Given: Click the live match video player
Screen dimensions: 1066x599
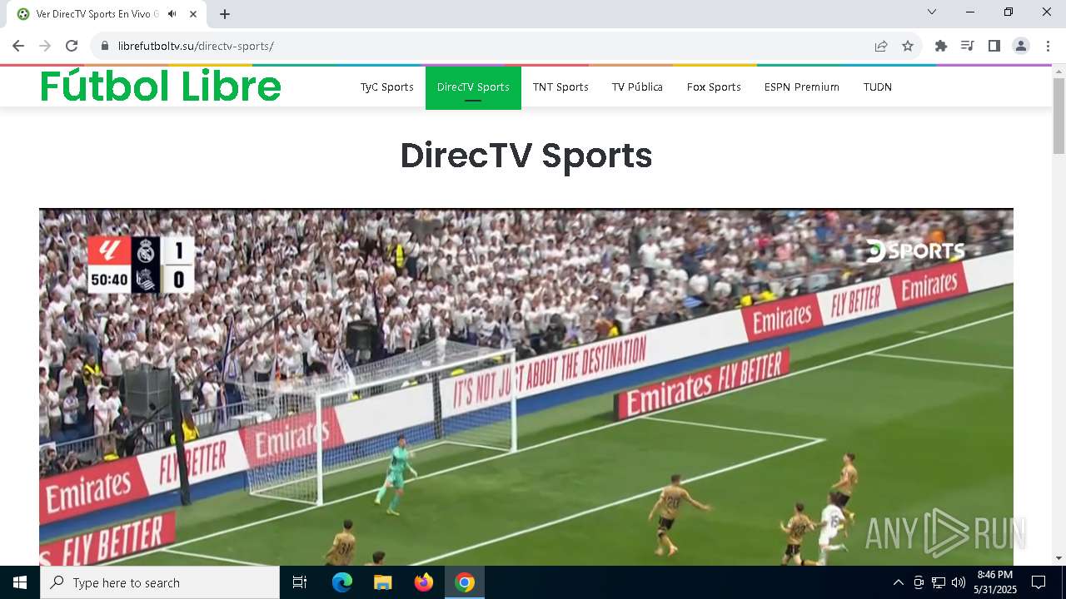Looking at the screenshot, I should click(x=526, y=387).
